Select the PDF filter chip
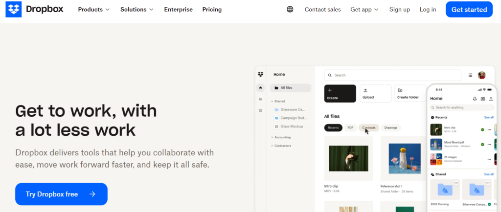 350,127
